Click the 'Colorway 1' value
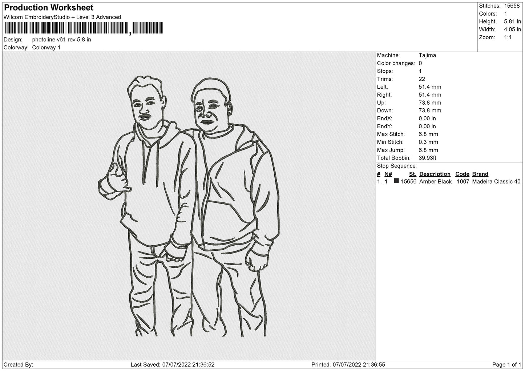Screen dimensions: 525x371 [46, 48]
